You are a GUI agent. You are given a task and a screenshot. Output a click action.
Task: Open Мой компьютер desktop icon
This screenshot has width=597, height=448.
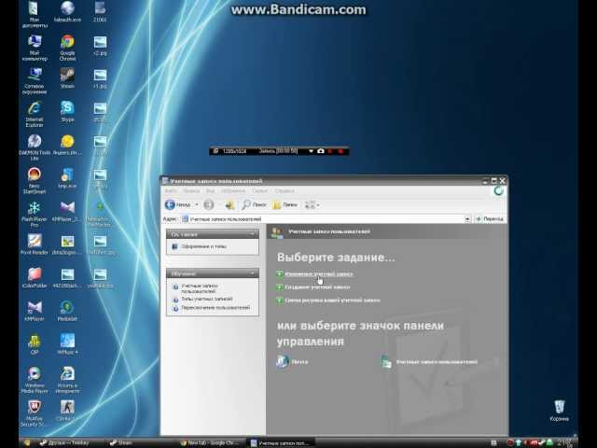(35, 48)
